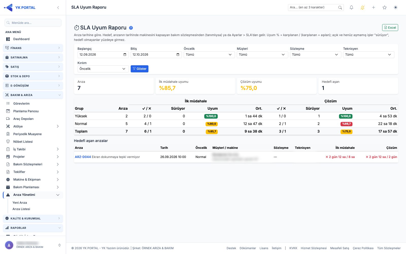Click the Yüksek group row label
This screenshot has height=254, width=406.
point(81,116)
